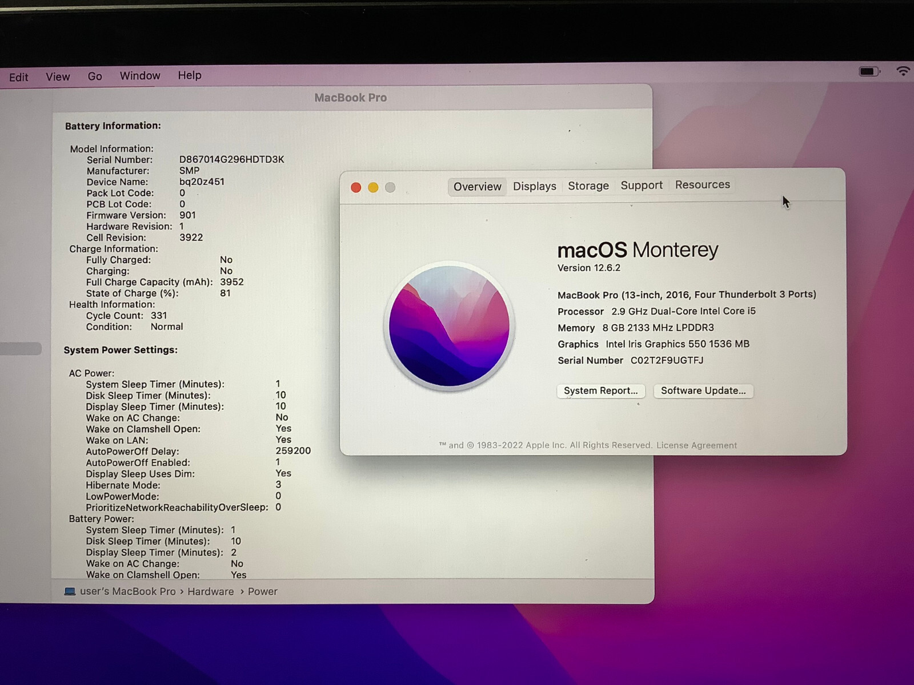The width and height of the screenshot is (914, 685).
Task: Select Power in the path bar
Action: 262,591
